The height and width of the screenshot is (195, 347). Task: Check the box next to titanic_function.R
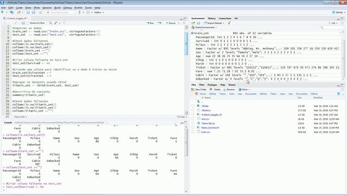(x=193, y=128)
